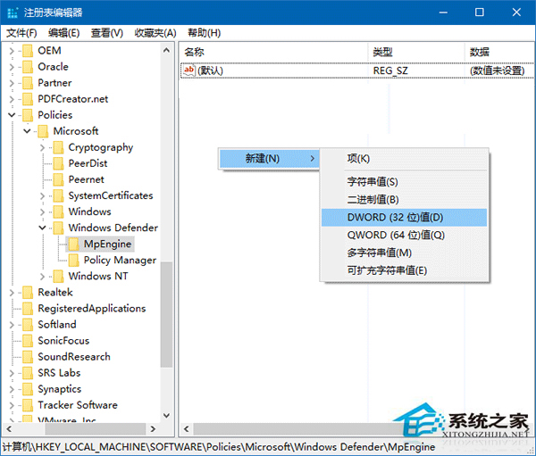Open the 编辑(E) menu
Viewport: 536px width, 456px height.
click(x=64, y=33)
